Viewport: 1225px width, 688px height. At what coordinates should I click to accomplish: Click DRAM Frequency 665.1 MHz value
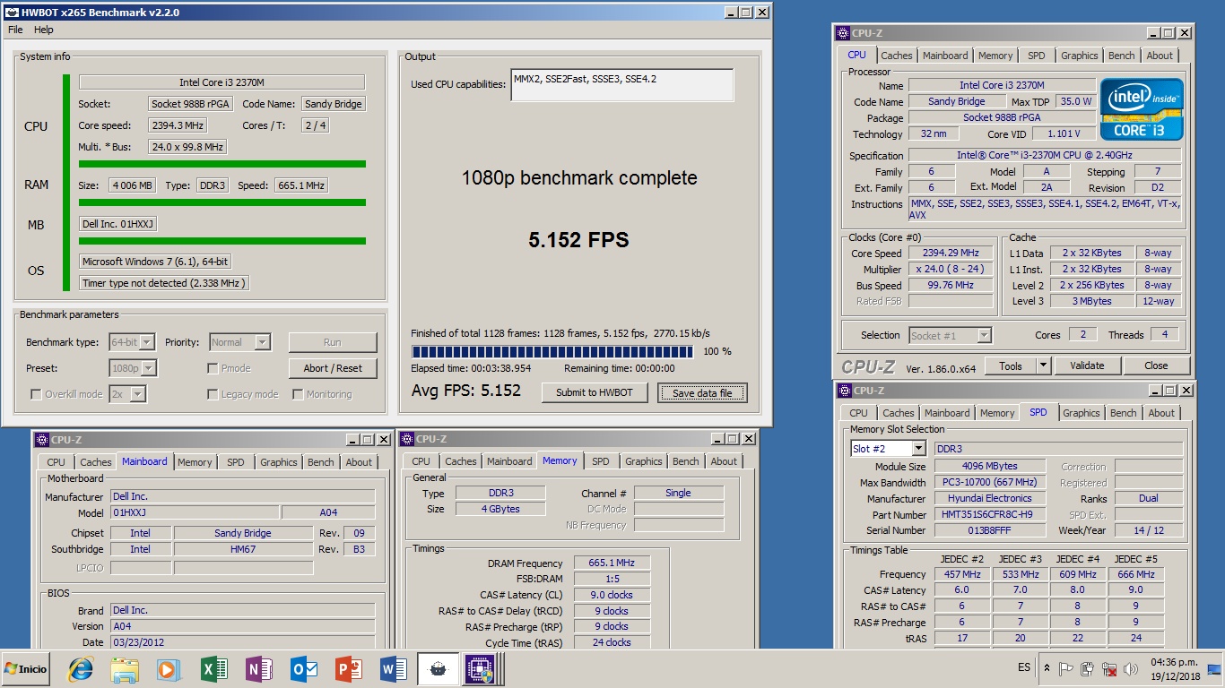pos(611,563)
